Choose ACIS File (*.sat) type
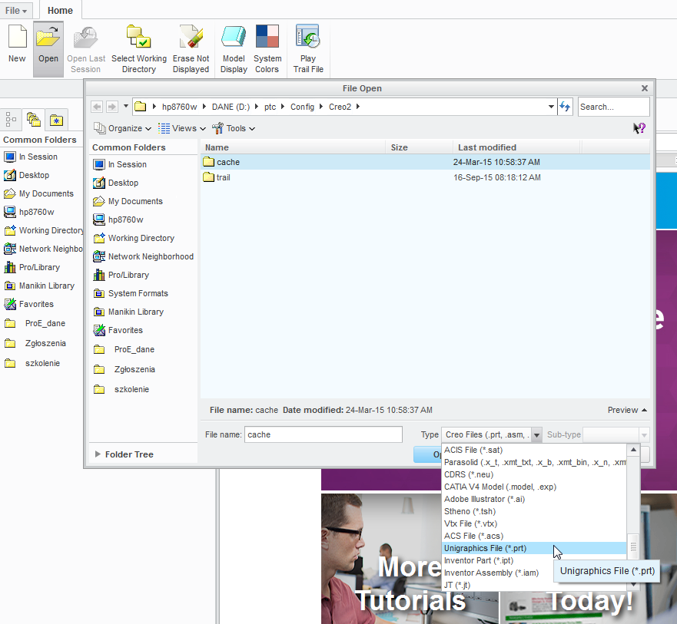Screen dimensions: 677x624 pyautogui.click(x=534, y=451)
